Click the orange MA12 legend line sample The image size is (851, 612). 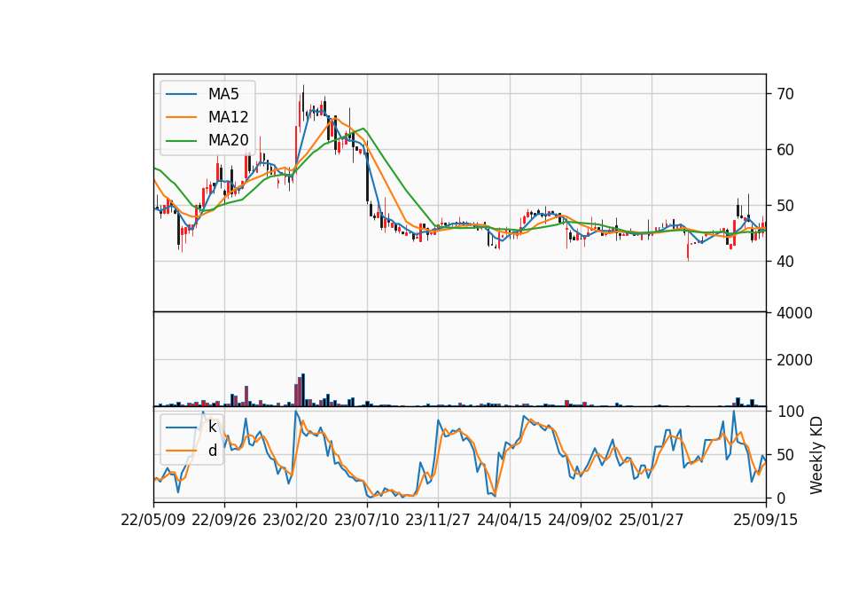click(181, 117)
